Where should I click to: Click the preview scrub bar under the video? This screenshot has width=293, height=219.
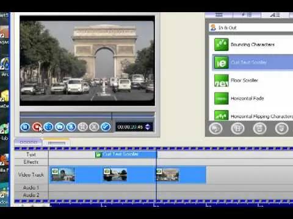[x=87, y=116]
